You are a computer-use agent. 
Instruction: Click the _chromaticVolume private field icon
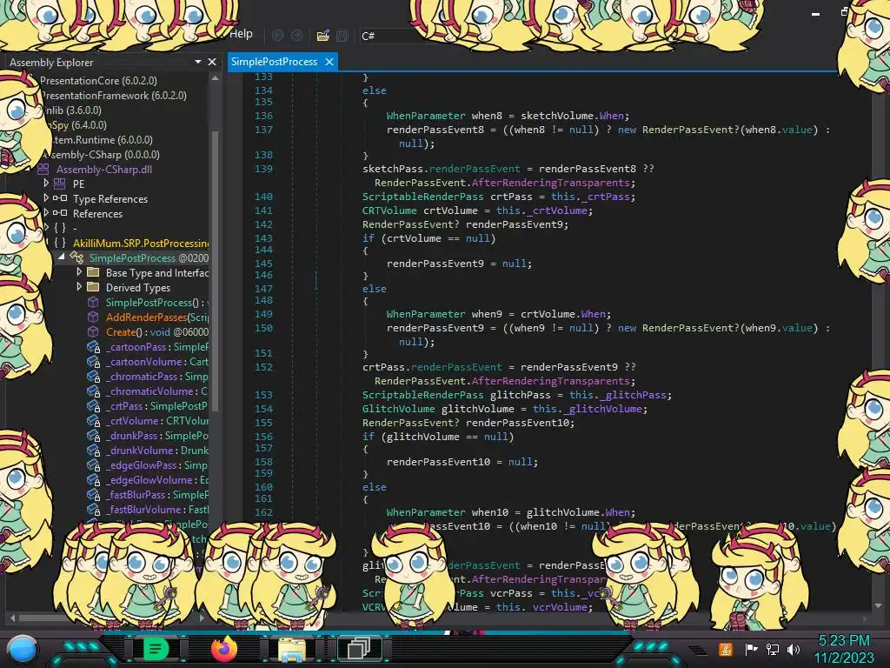[x=93, y=391]
